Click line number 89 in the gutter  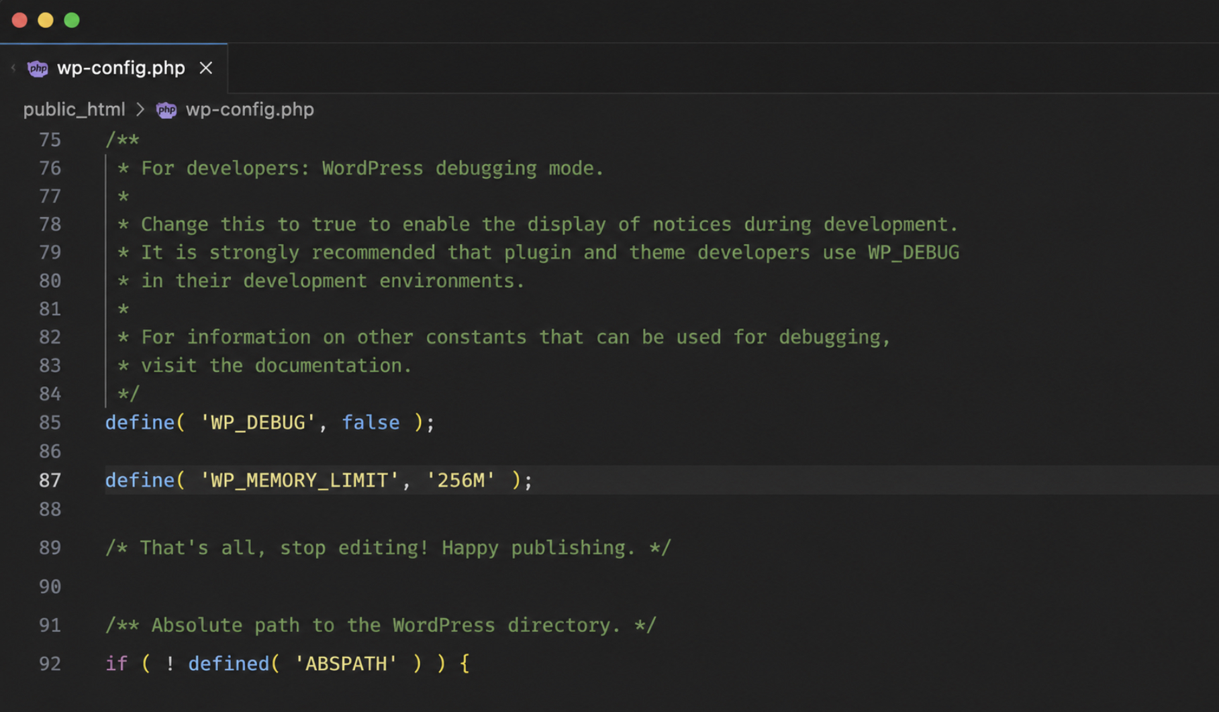click(50, 548)
